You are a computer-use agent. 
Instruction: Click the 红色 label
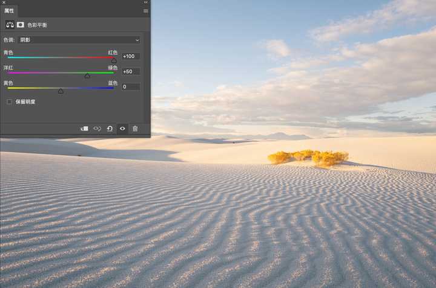coord(113,53)
